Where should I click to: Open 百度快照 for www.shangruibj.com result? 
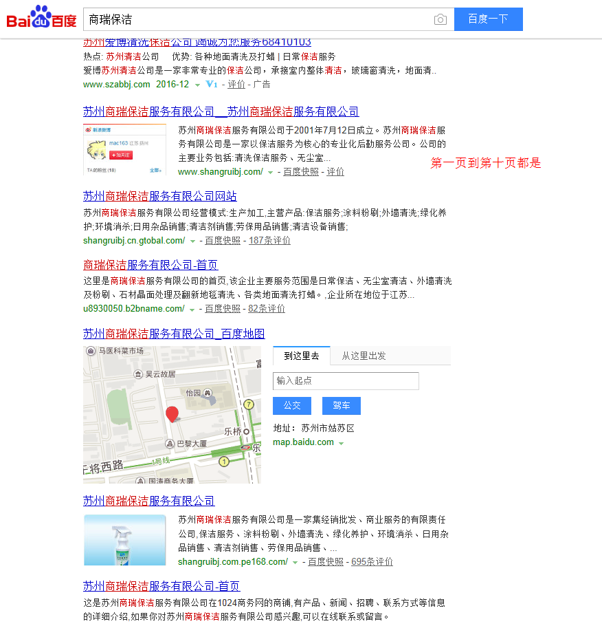[301, 172]
